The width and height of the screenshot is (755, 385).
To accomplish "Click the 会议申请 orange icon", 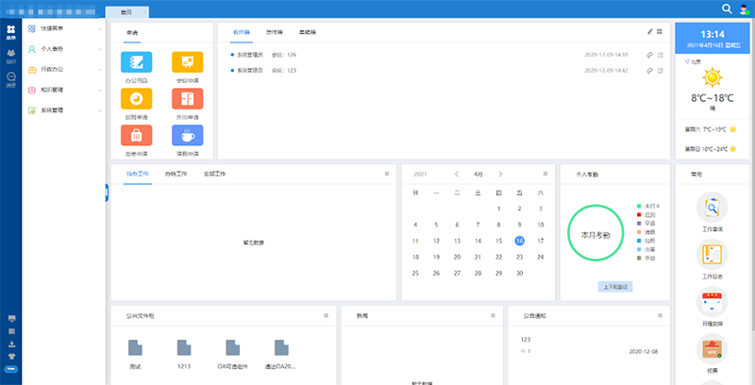I will tap(187, 63).
